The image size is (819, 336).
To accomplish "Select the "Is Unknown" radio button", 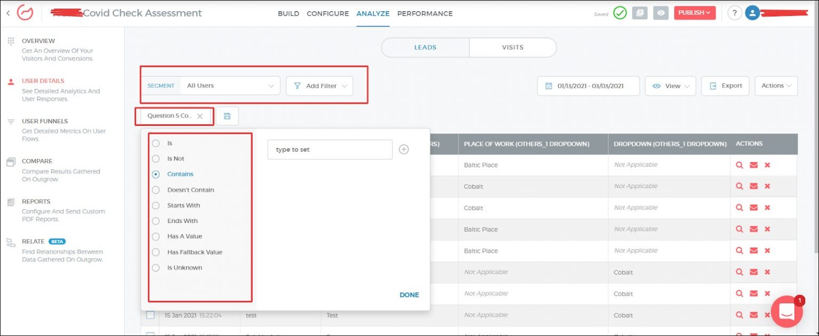I will click(156, 268).
